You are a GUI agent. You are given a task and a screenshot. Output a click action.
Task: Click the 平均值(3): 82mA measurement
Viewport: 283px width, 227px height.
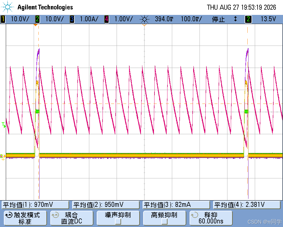pos(176,205)
